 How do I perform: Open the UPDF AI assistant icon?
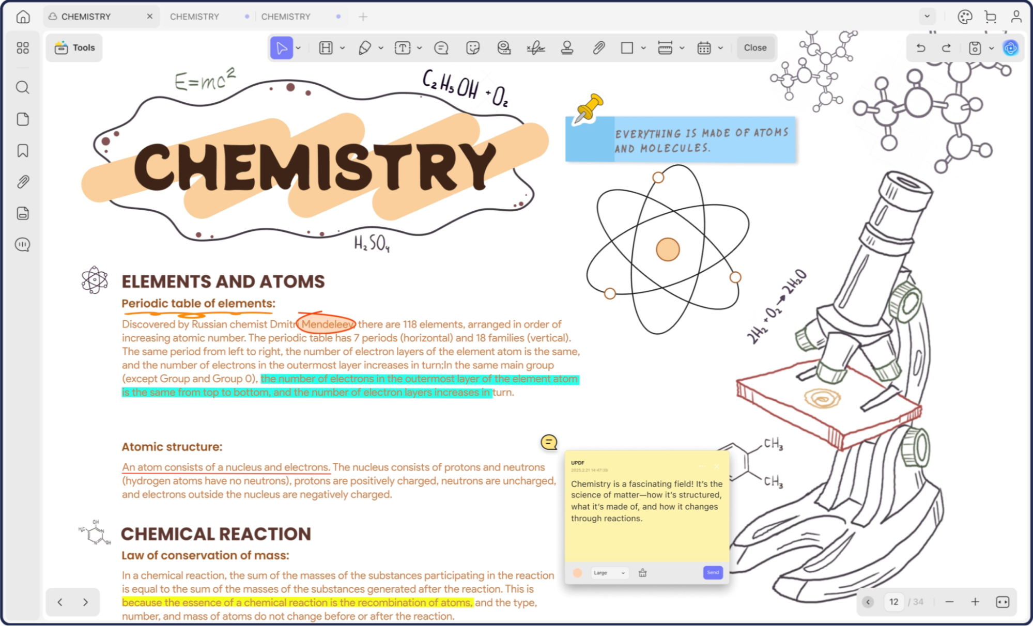[x=1010, y=48]
